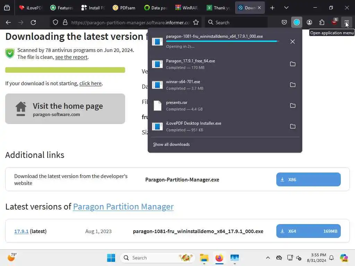
Task: Open the Extensions puzzle icon
Action: pos(322,23)
